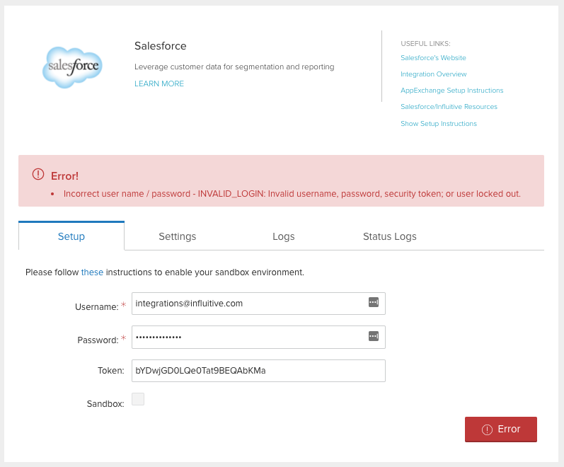
Task: Click the 'USEFUL LINKS:' label
Action: coord(425,44)
